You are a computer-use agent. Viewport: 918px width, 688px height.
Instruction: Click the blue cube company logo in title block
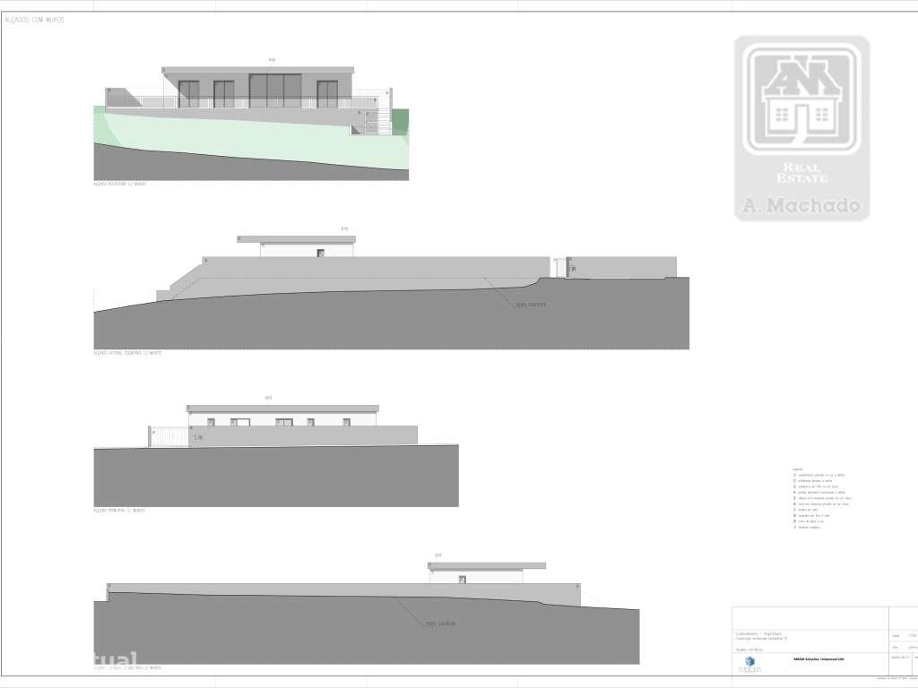750,662
